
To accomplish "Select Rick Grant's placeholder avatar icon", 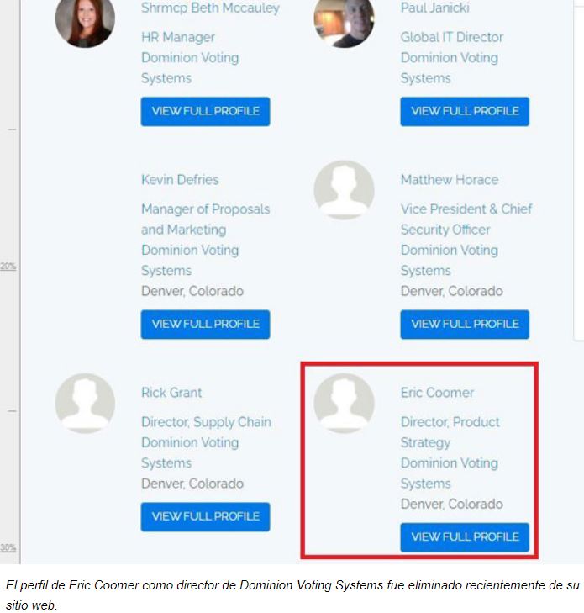I will [85, 403].
